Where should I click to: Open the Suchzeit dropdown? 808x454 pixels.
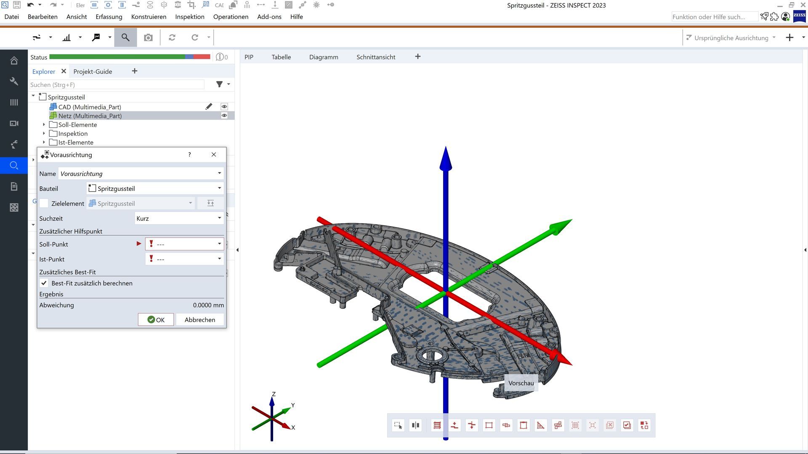179,219
